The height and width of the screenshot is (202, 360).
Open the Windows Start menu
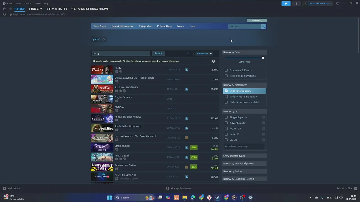click(x=109, y=198)
